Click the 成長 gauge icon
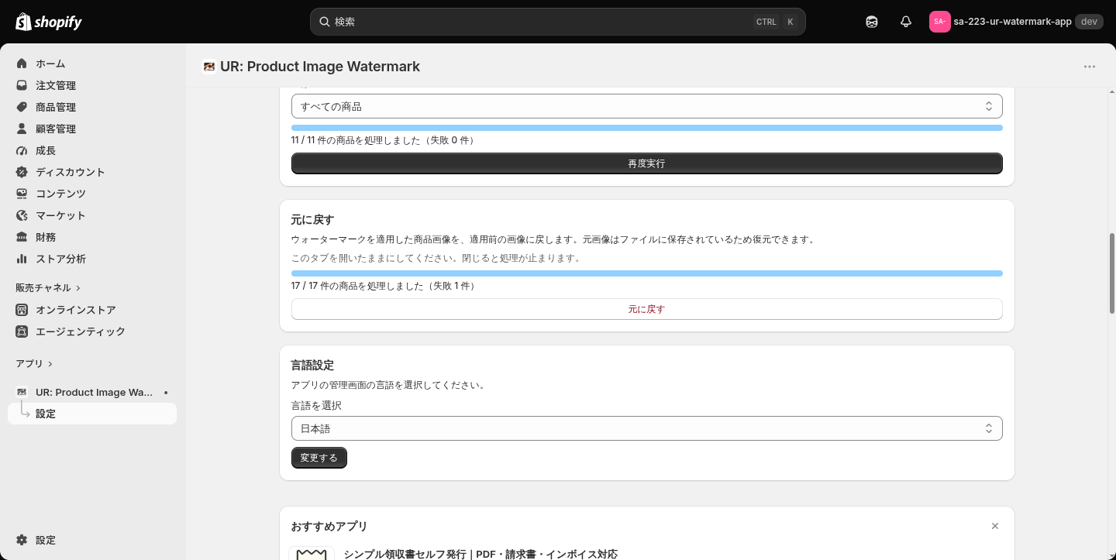1116x560 pixels. coord(22,150)
